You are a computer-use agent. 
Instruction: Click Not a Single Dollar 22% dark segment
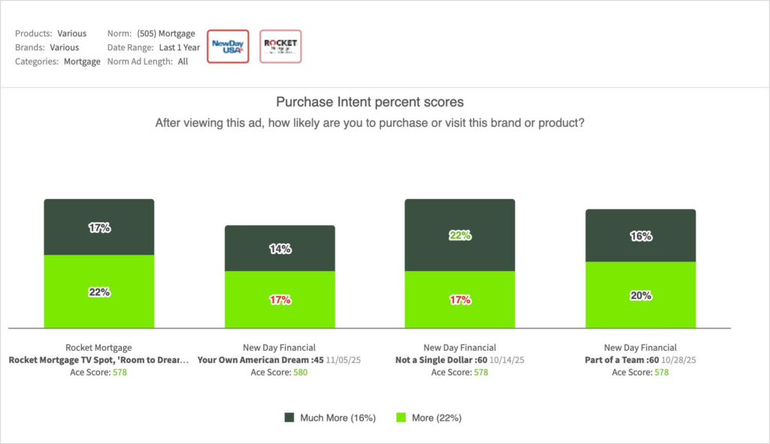coord(459,235)
